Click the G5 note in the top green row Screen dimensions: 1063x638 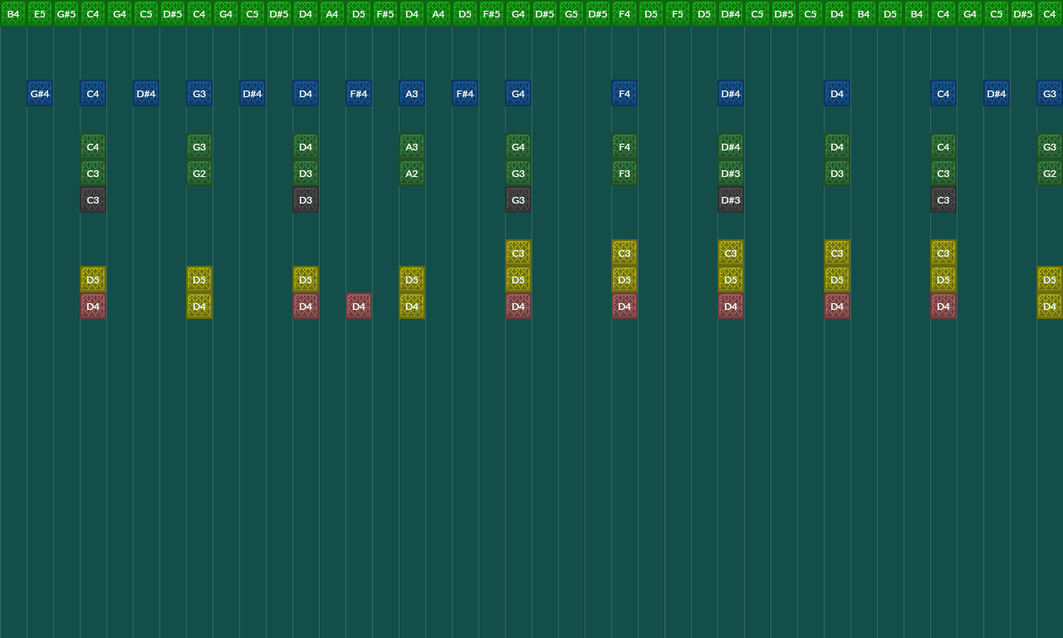[x=571, y=13]
